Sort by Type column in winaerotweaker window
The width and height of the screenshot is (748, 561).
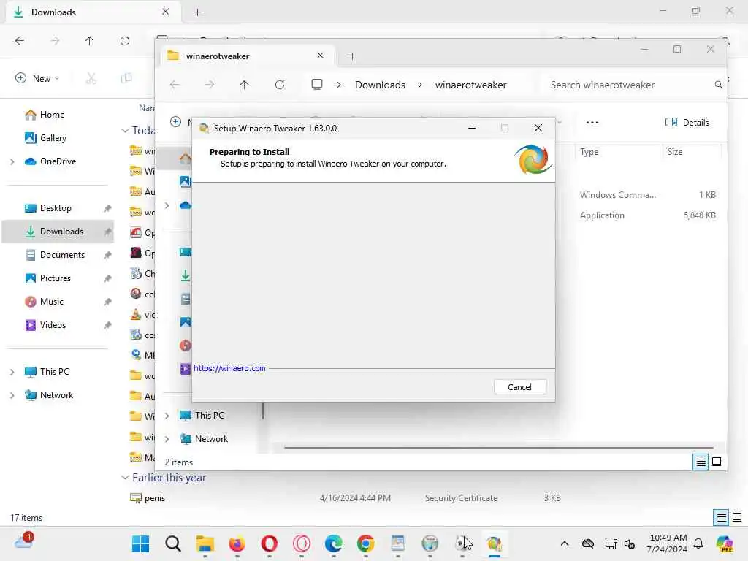tap(589, 152)
